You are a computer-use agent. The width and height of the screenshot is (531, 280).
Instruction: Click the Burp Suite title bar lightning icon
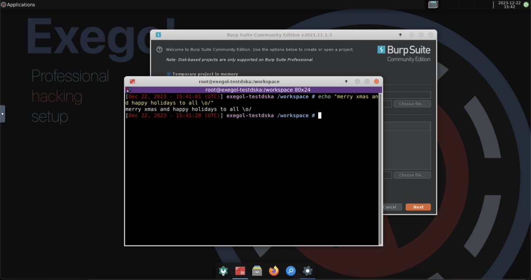point(158,35)
